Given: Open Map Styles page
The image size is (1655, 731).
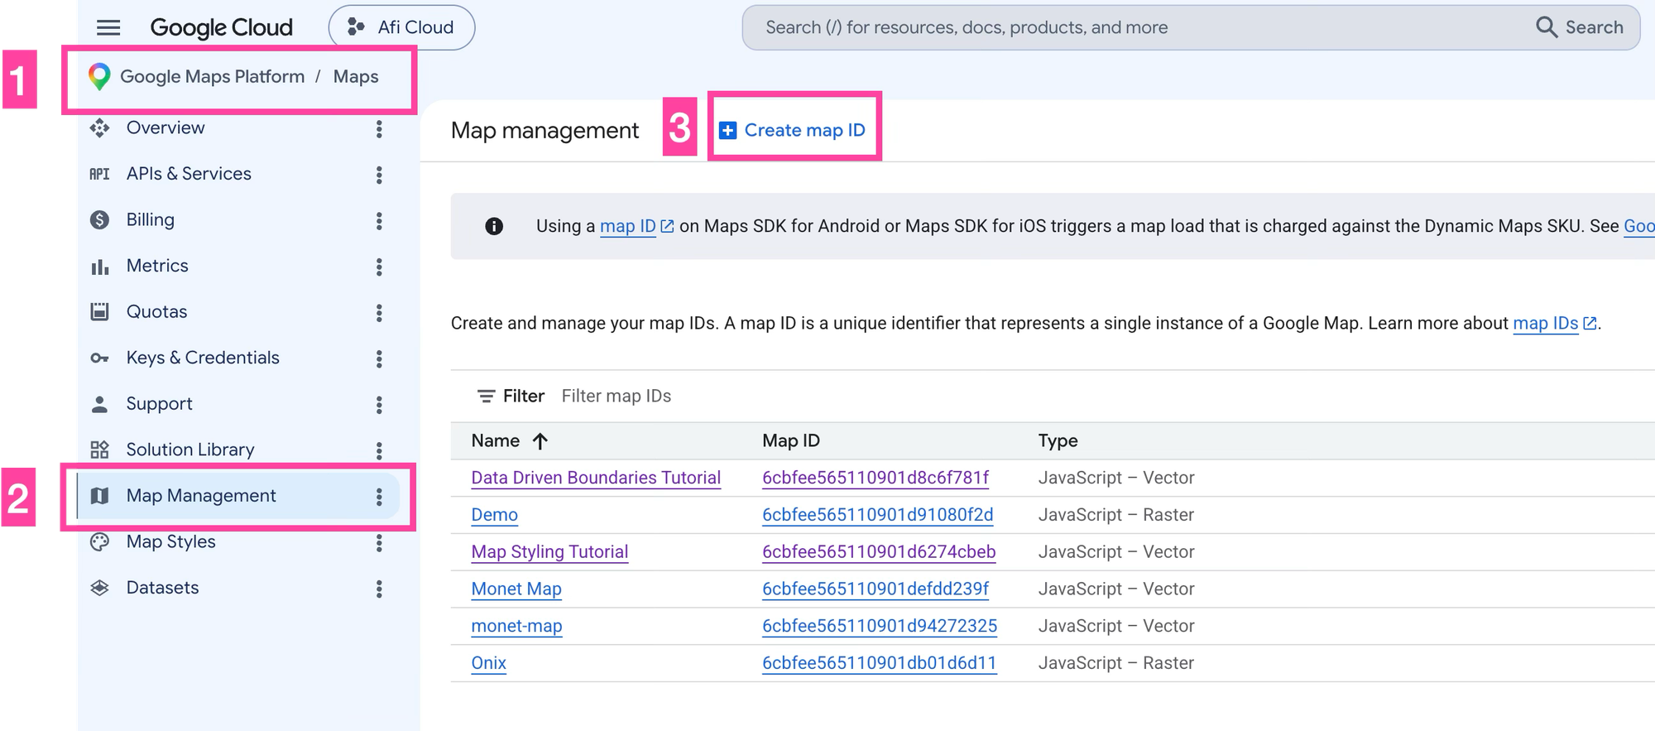Looking at the screenshot, I should click(170, 541).
